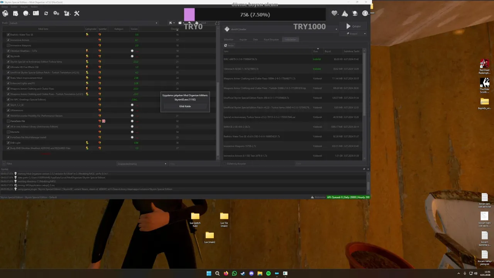Open Firefox from the taskbar

coord(226,273)
